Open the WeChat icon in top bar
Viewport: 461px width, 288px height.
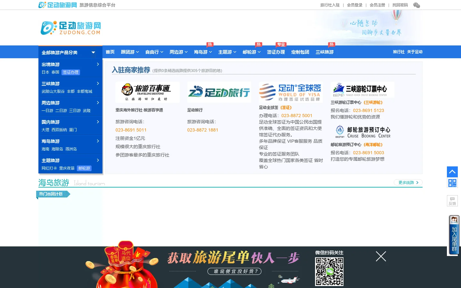(417, 5)
